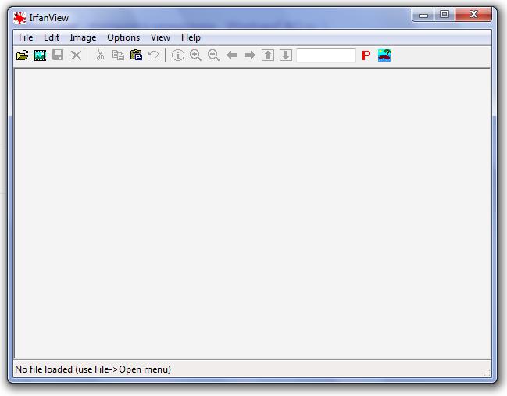Click the next page down arrow icon
The height and width of the screenshot is (396, 507).
pos(286,55)
